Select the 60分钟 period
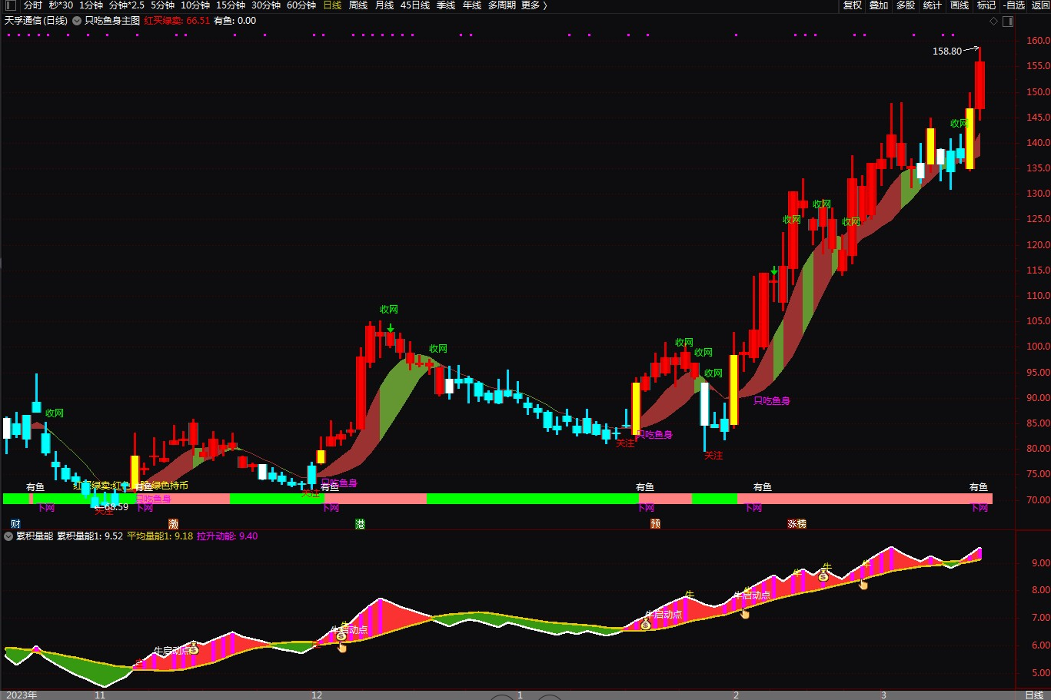 [301, 5]
